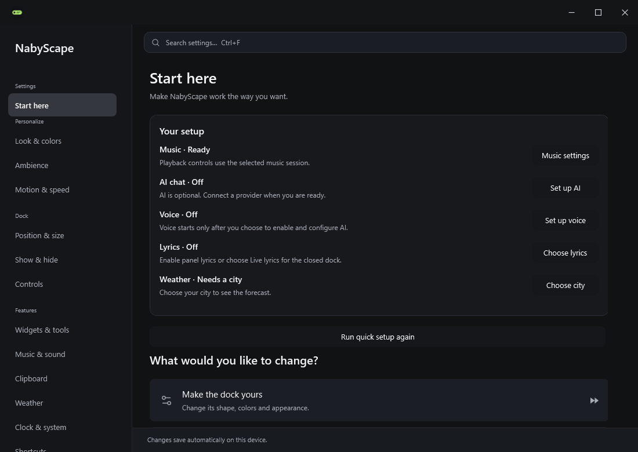Click the Music · Ready status text
Viewport: 638px width, 452px height.
coord(184,150)
